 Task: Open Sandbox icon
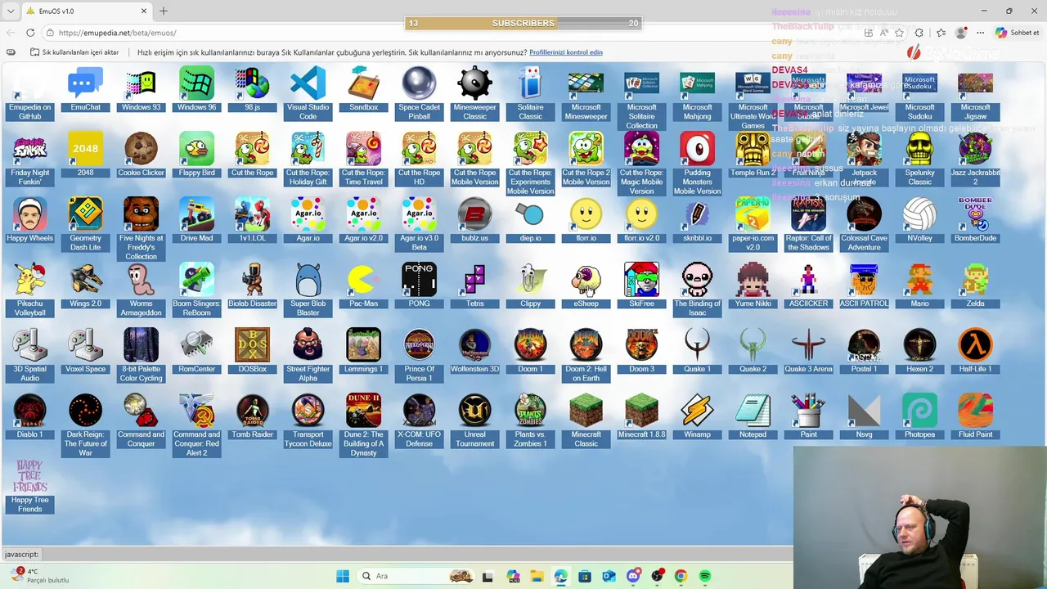[363, 90]
